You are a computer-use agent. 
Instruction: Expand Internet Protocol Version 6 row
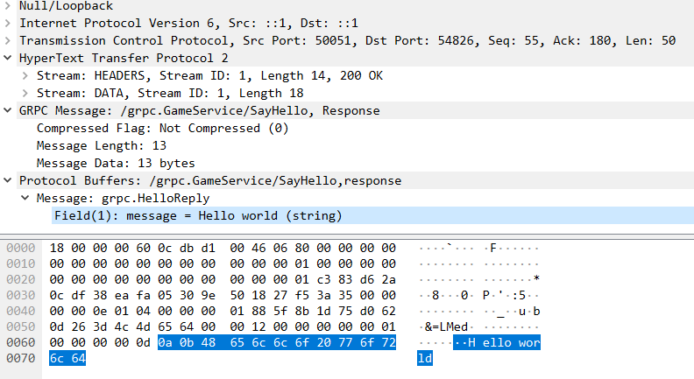pos(8,23)
